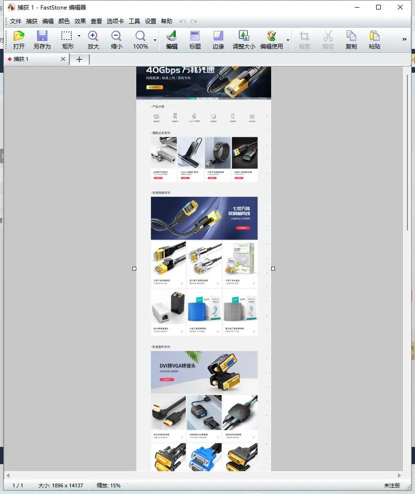Click the 编辑使用 external editor icon
This screenshot has width=415, height=494.
(271, 36)
